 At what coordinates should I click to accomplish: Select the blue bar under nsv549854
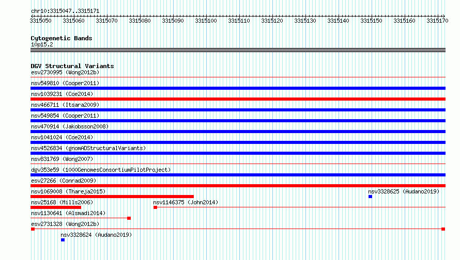238,121
